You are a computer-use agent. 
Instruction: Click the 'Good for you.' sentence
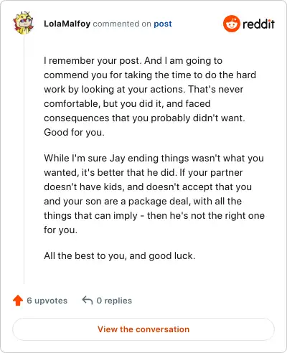point(74,132)
